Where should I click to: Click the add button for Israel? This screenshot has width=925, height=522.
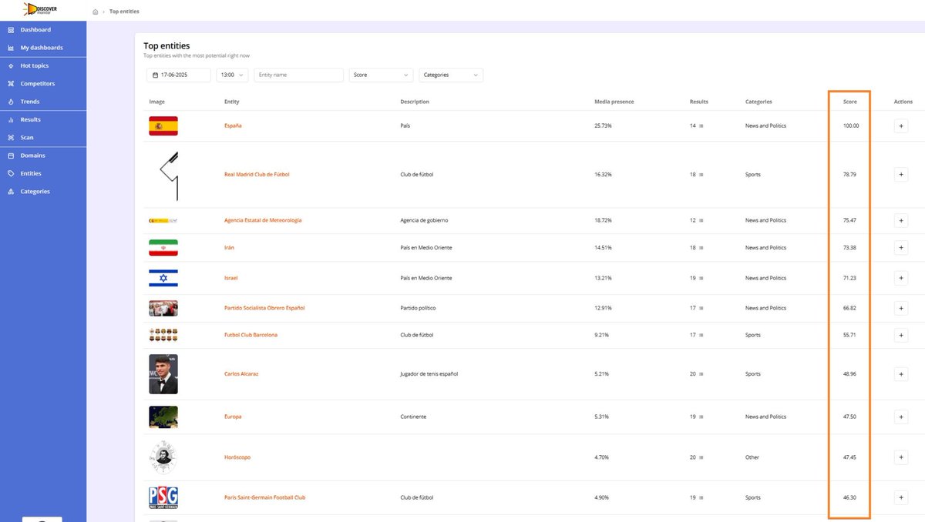(901, 278)
